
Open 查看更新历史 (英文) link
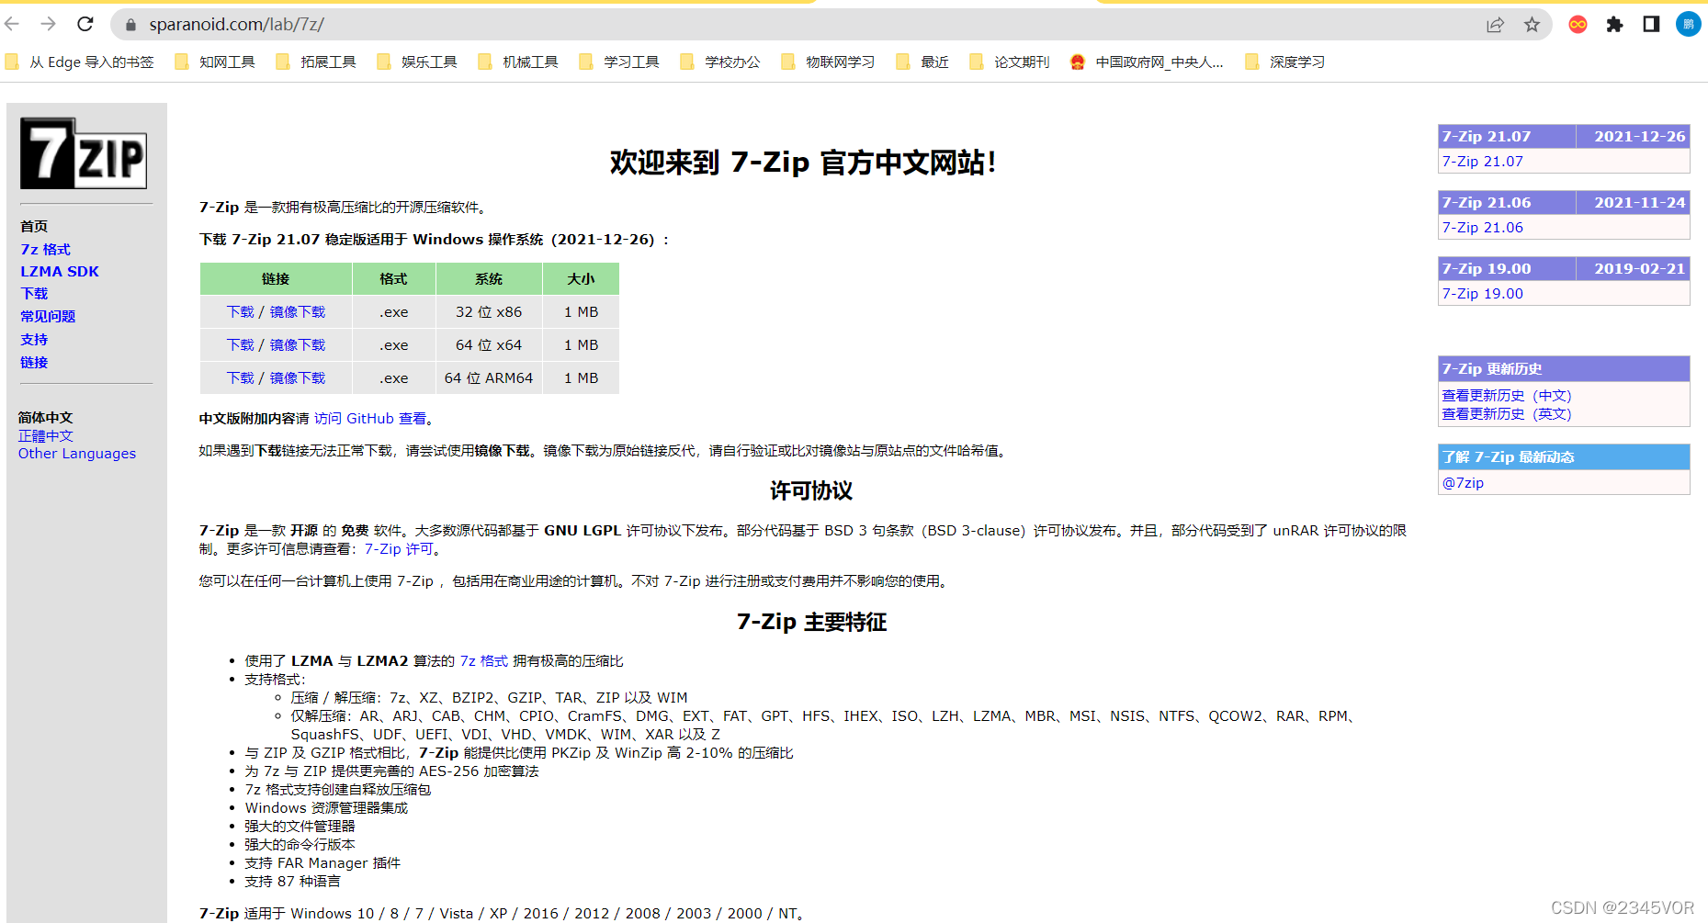[x=1507, y=413]
